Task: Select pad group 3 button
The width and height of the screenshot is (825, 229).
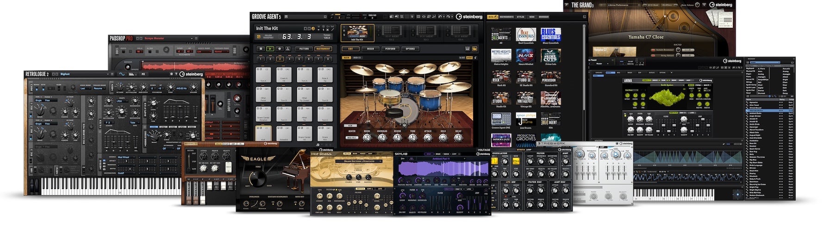Action: [x=280, y=59]
